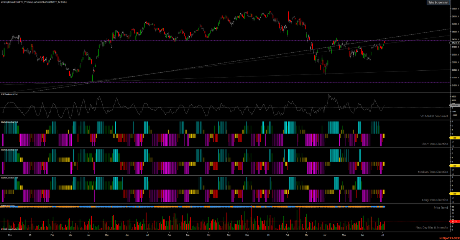Click the 26000.0 price axis label

[455, 16]
